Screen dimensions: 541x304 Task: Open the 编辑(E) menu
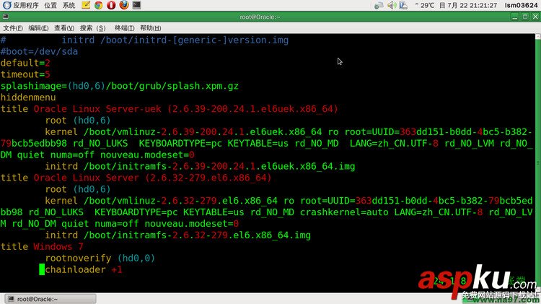pos(38,28)
